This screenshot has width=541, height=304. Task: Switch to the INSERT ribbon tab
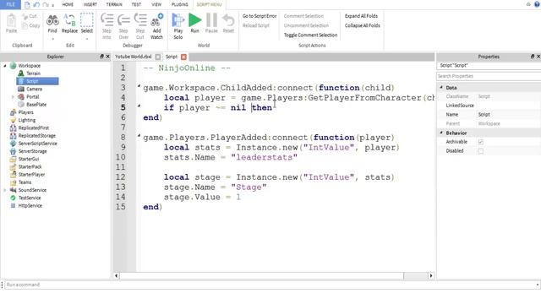90,4
